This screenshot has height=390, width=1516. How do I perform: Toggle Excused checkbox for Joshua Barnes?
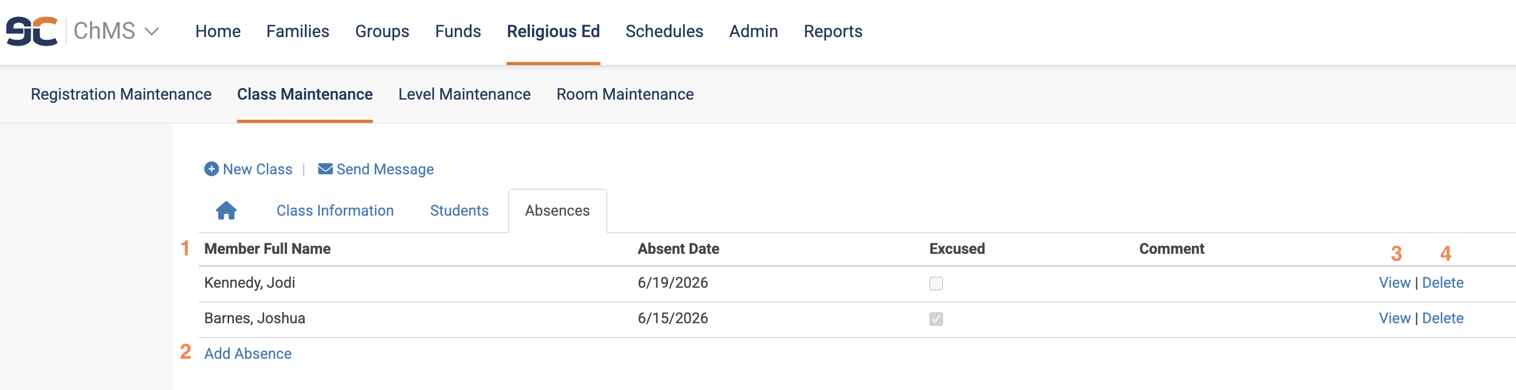click(936, 318)
